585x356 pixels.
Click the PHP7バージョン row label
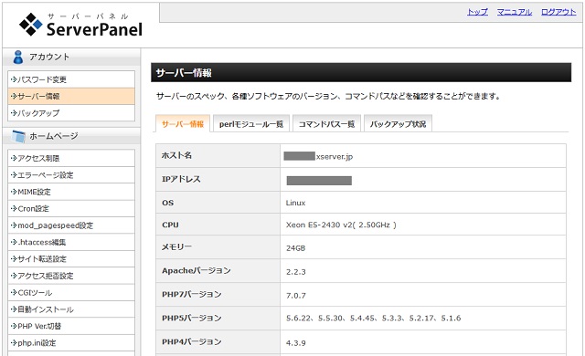pos(192,294)
